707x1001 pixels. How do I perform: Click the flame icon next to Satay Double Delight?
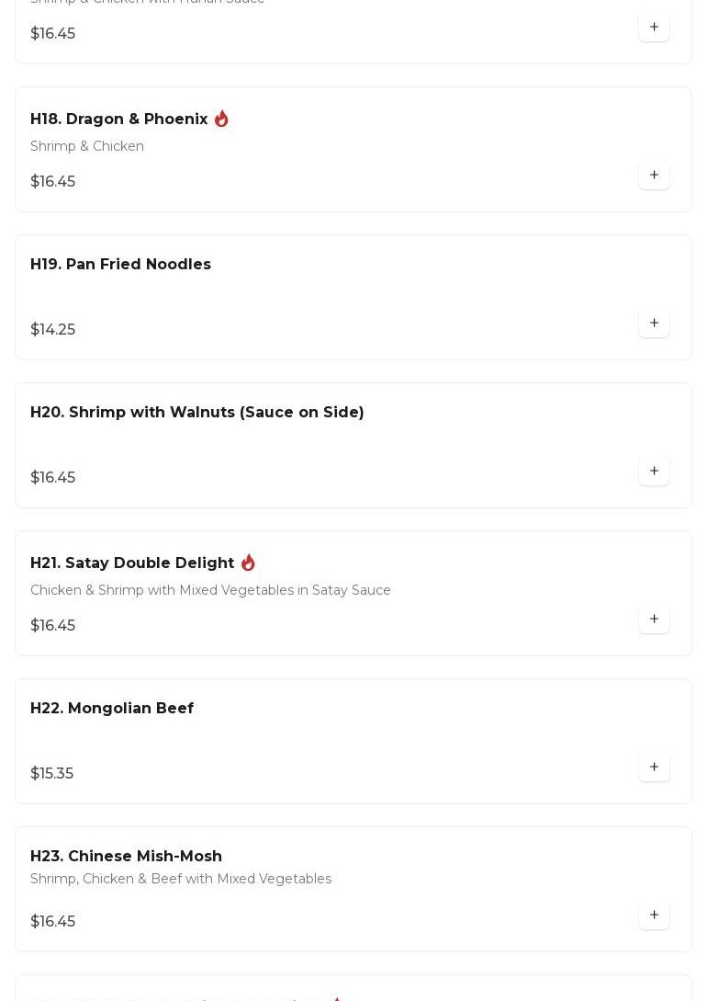pos(248,563)
